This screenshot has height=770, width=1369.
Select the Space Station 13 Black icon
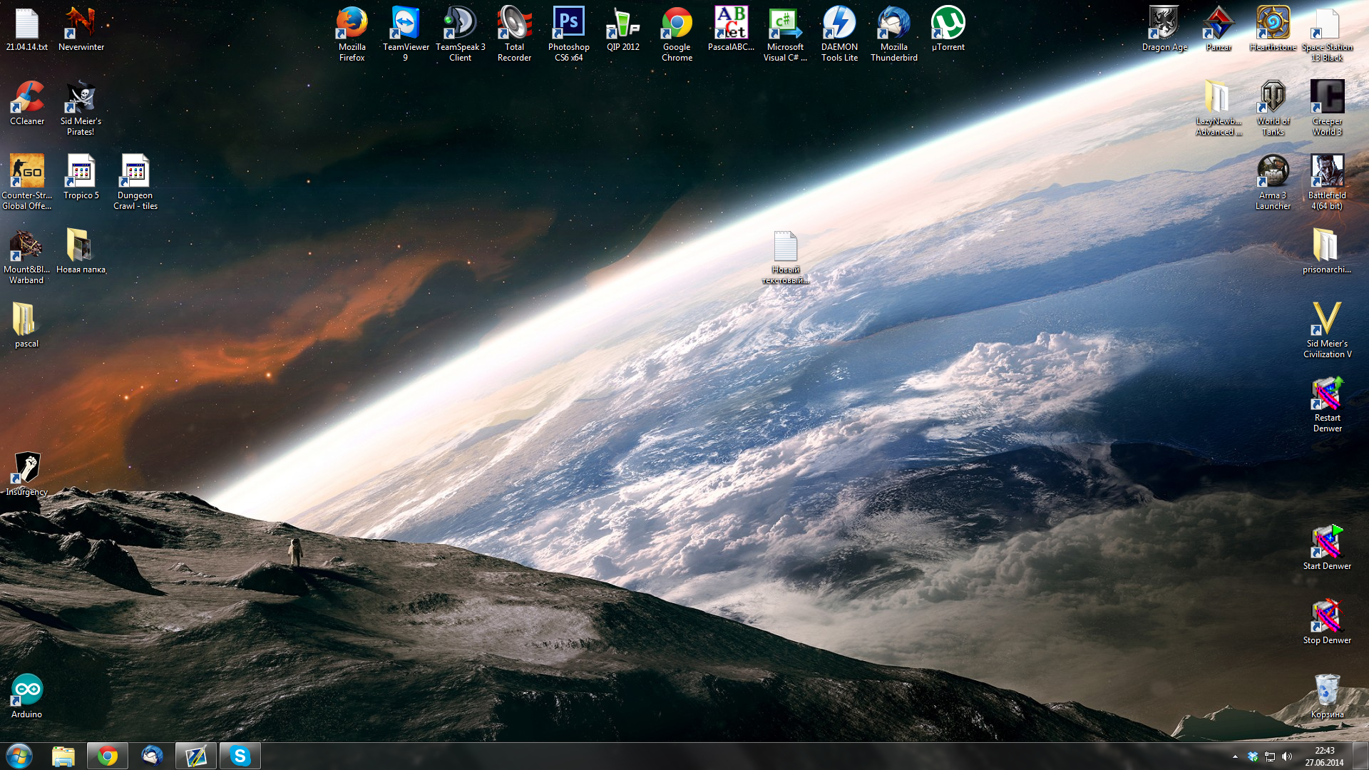tap(1327, 34)
